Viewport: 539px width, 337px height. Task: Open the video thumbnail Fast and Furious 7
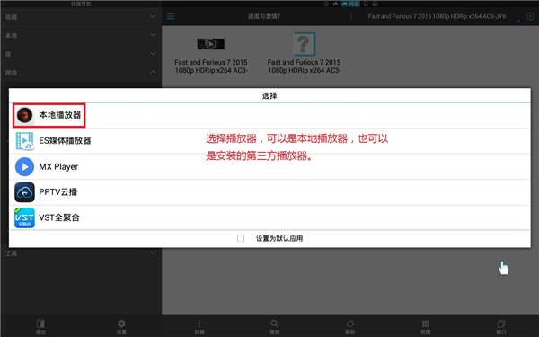point(211,44)
